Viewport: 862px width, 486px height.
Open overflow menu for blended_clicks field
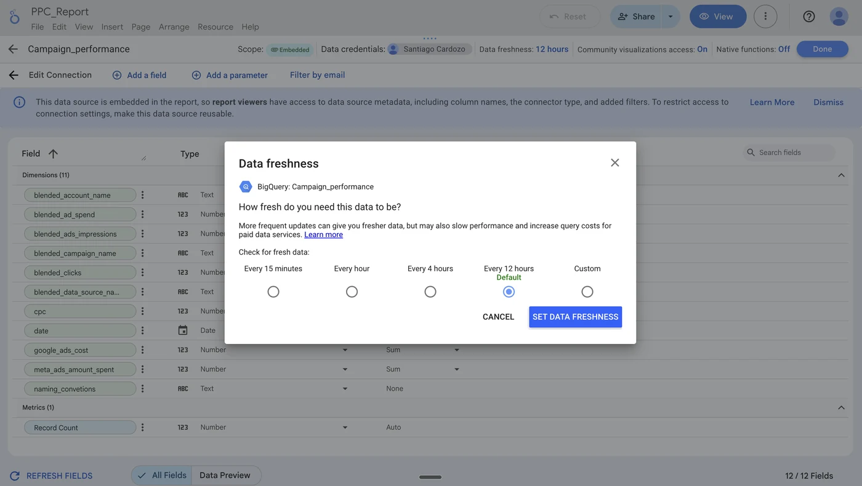click(142, 272)
